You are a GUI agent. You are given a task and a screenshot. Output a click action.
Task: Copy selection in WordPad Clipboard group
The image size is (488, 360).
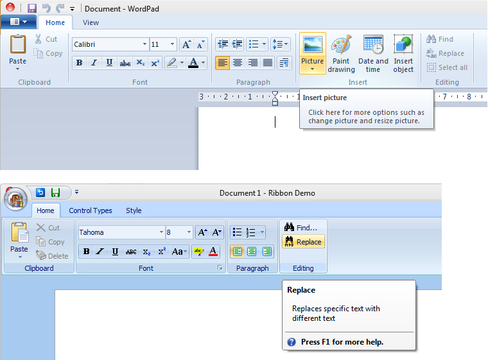point(48,53)
